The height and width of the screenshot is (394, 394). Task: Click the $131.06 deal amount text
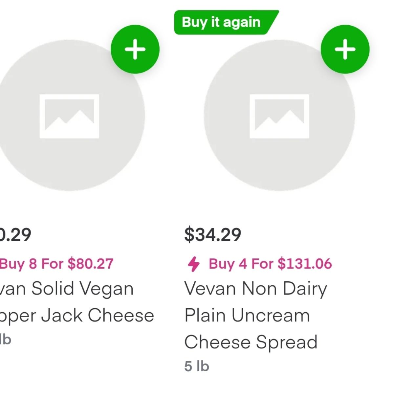pyautogui.click(x=305, y=264)
